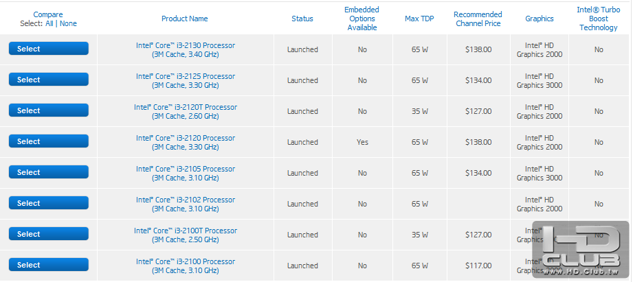Sort by Recommended Channel Price header
The width and height of the screenshot is (633, 282).
click(x=478, y=19)
